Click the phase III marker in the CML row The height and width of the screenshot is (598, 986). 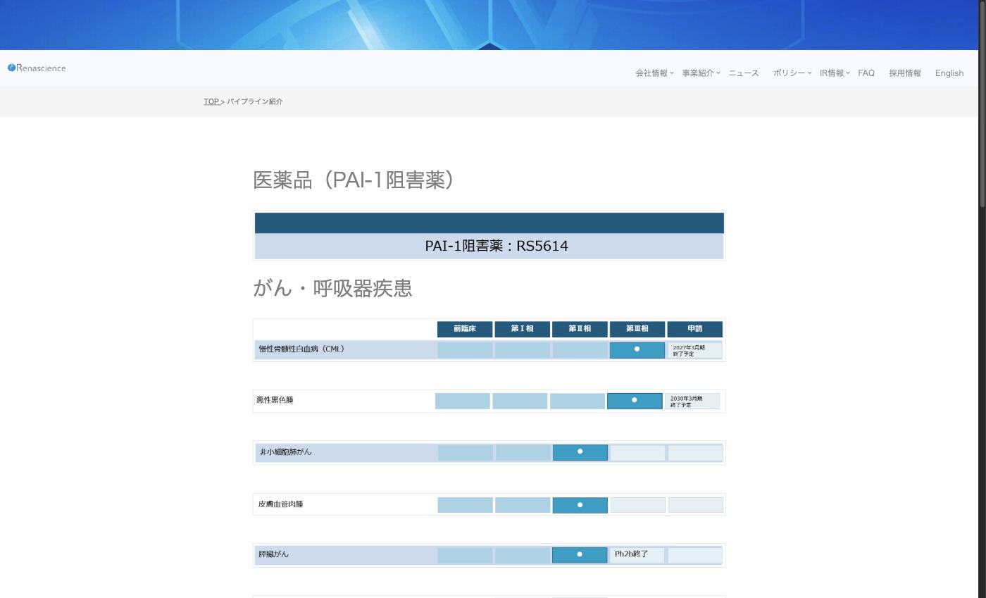pos(637,349)
